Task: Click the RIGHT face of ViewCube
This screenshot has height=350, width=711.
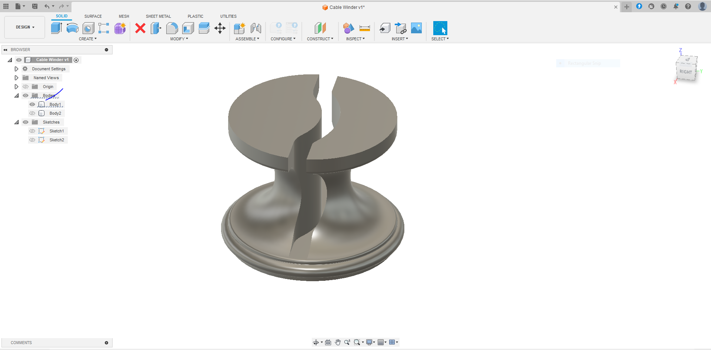Action: 686,72
